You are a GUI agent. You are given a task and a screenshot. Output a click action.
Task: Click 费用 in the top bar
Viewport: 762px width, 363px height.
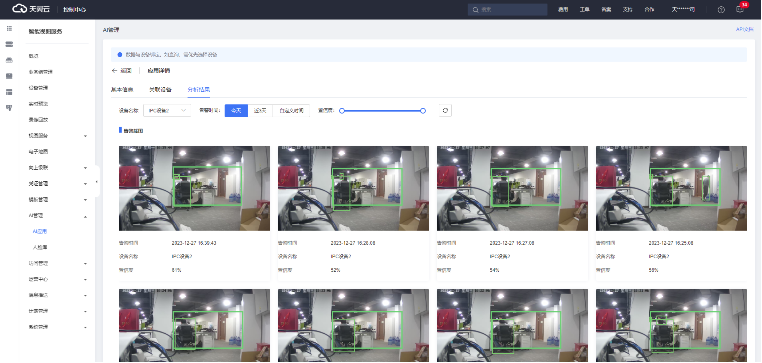pos(563,10)
